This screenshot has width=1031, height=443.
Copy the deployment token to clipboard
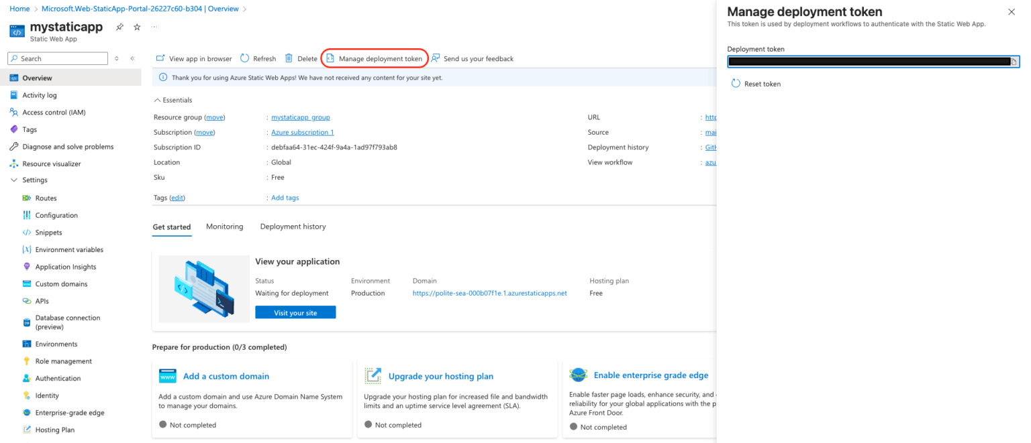point(1014,61)
